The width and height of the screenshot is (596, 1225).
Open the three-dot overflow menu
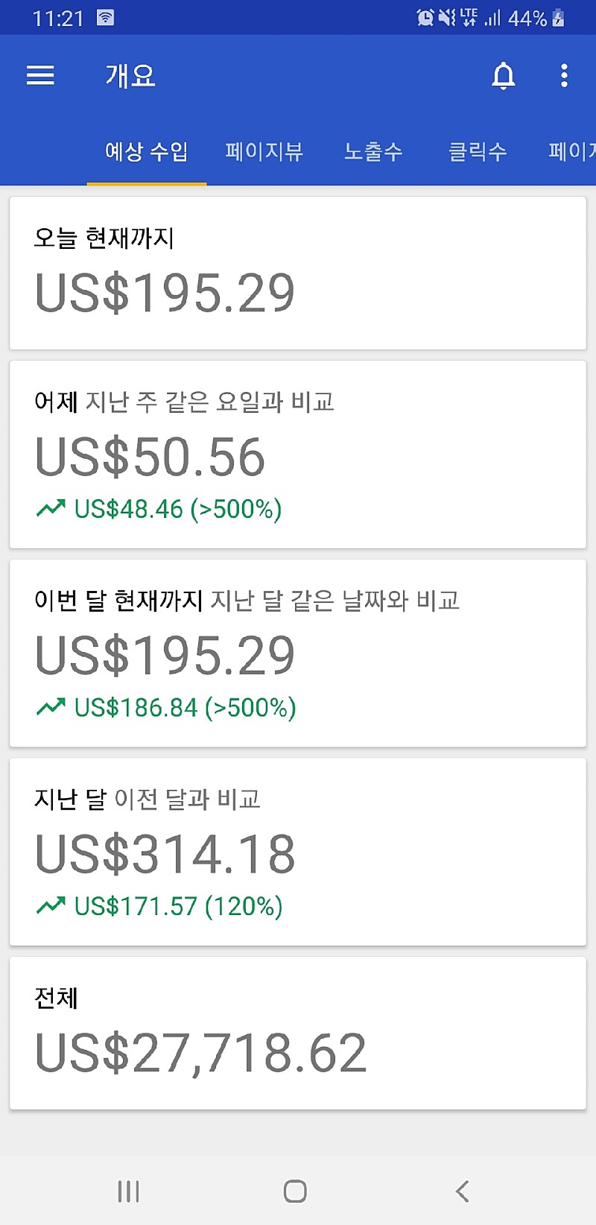(x=564, y=75)
